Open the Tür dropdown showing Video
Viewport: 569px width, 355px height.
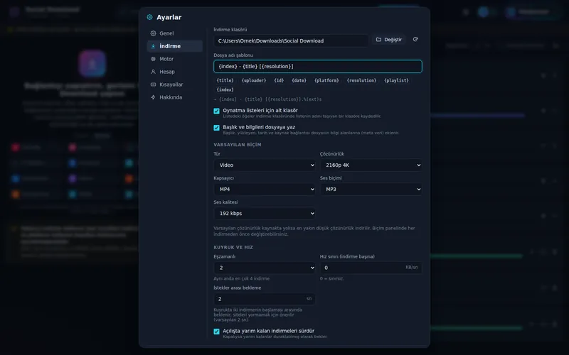(265, 165)
